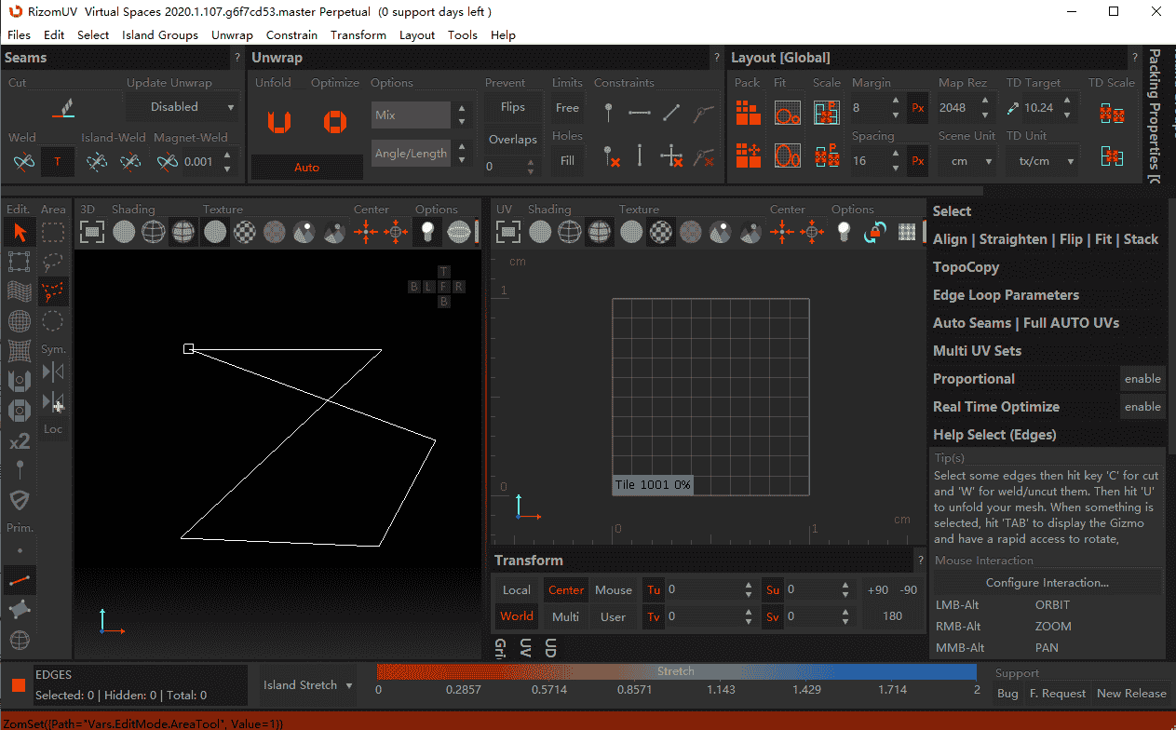
Task: Click the Pack islands icon in Layout
Action: pos(748,112)
